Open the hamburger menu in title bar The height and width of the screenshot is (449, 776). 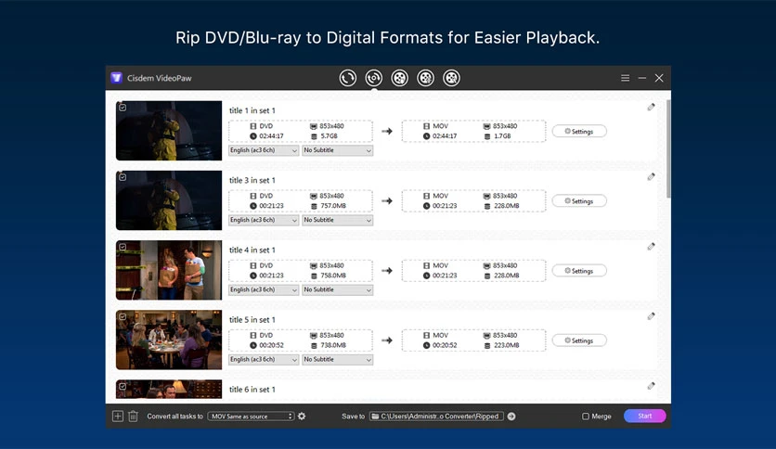point(625,78)
